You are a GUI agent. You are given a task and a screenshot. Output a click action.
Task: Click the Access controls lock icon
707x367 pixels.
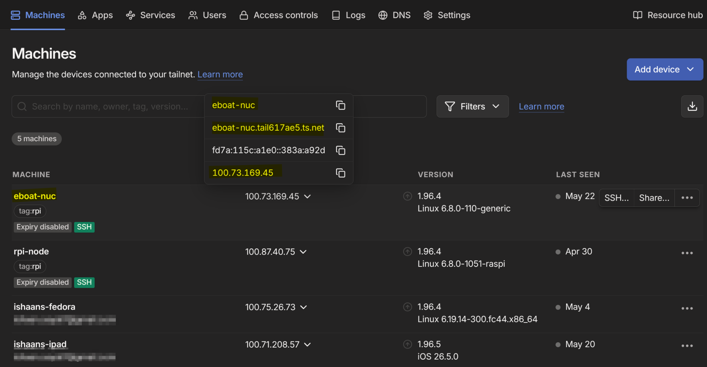(x=244, y=15)
